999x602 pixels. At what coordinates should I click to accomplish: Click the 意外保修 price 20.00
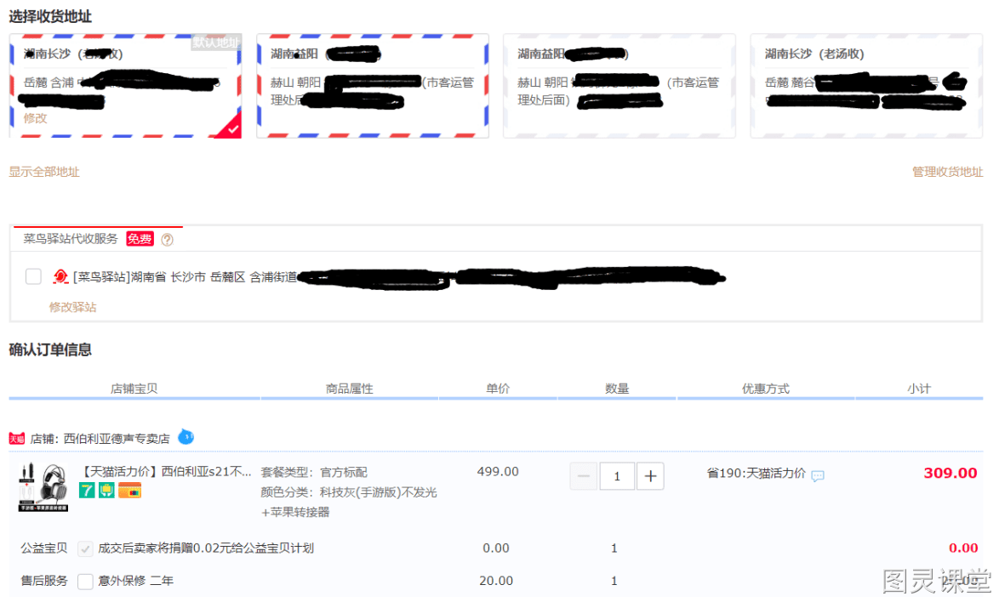496,581
